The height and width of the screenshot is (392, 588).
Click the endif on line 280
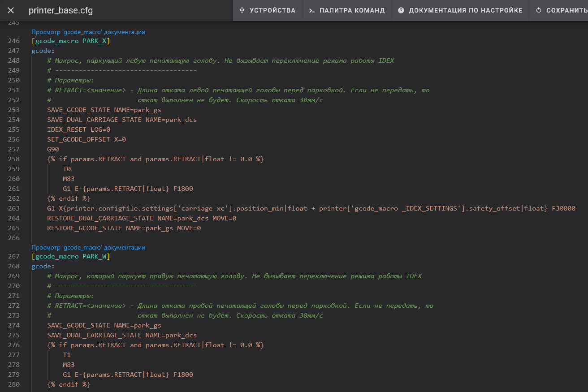(69, 384)
